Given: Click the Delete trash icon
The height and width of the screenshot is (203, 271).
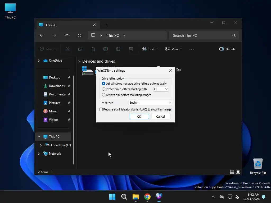Looking at the screenshot, I should pos(131,49).
